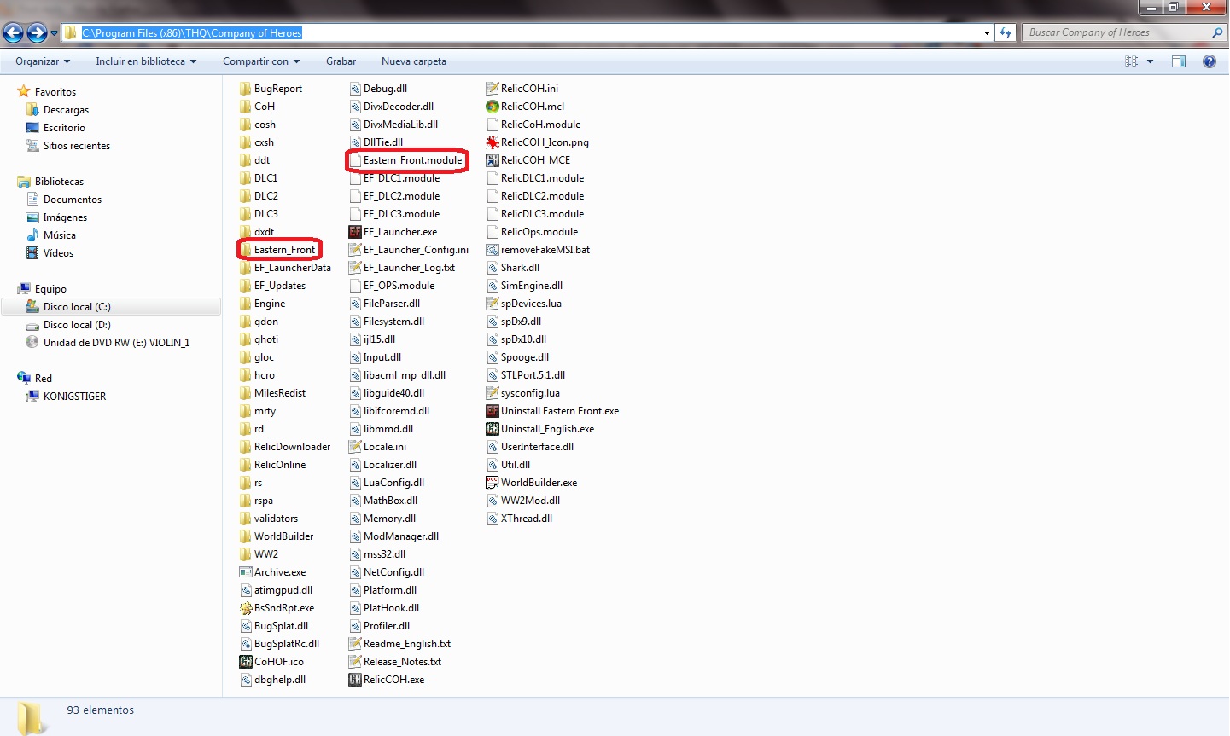Screen dimensions: 1230x736
Task: Open Favoritos in the navigation pane
Action: click(x=55, y=92)
